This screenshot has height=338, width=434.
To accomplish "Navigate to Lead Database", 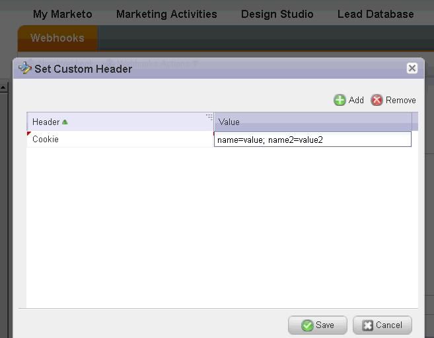I will (375, 14).
